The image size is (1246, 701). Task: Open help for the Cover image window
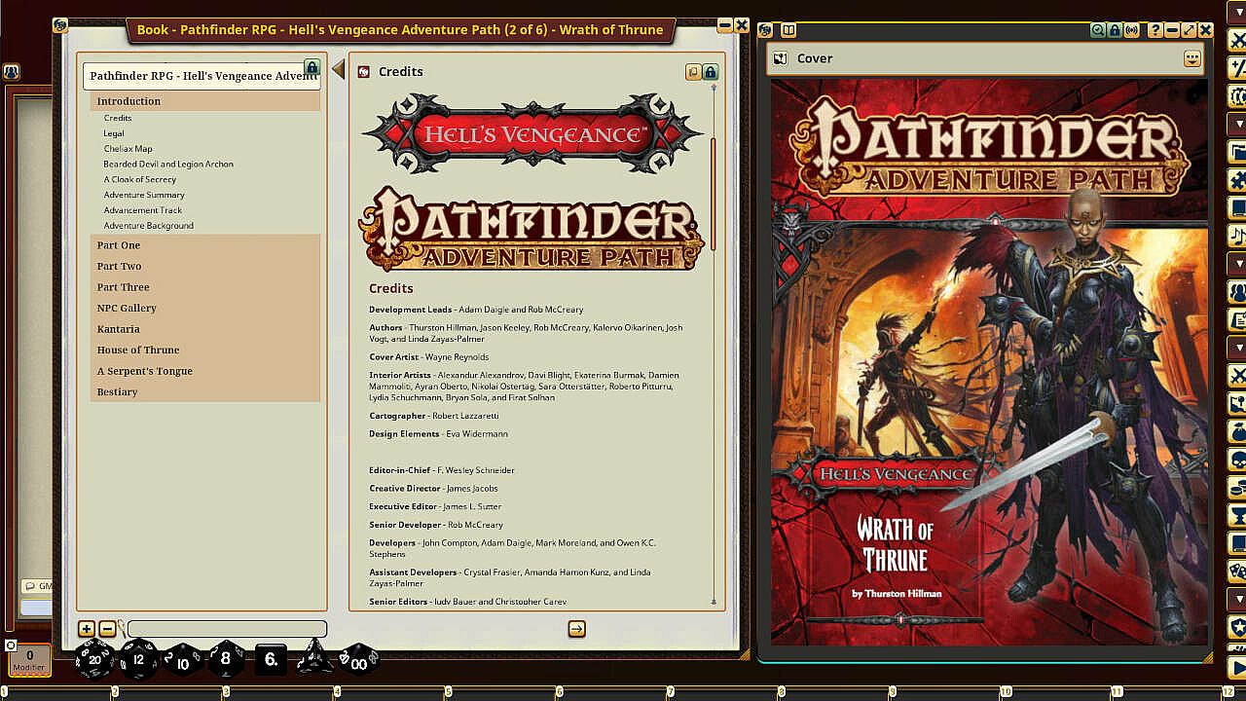pos(1155,30)
